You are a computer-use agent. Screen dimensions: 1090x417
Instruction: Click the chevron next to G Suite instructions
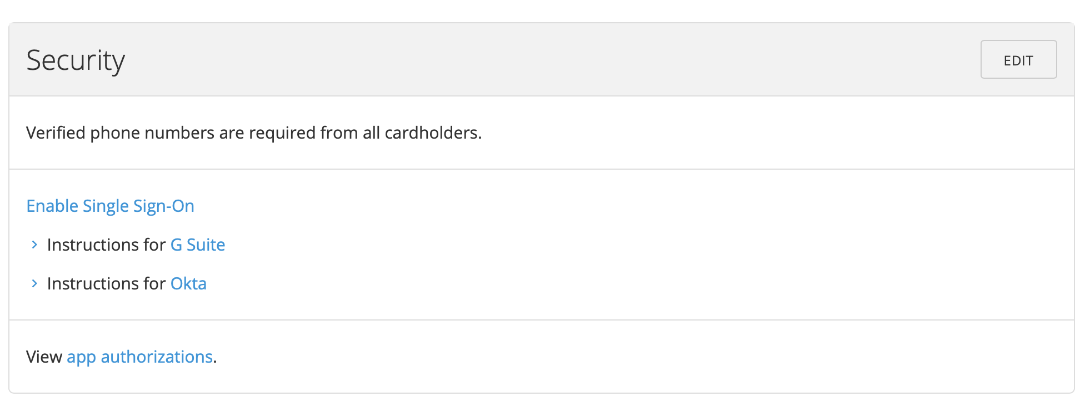coord(33,245)
